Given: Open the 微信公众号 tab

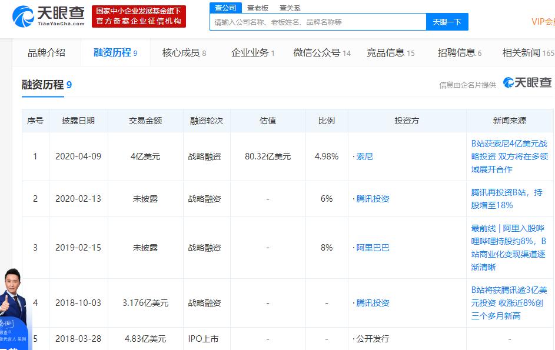Looking at the screenshot, I should pyautogui.click(x=321, y=53).
